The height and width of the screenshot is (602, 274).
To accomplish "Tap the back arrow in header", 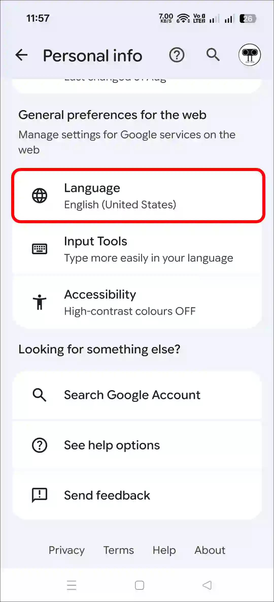I will (x=22, y=55).
